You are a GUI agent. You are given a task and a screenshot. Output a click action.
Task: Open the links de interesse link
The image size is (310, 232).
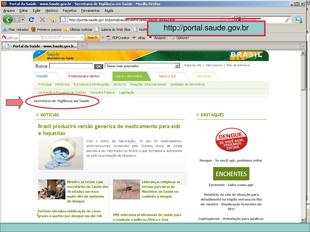pos(238,65)
